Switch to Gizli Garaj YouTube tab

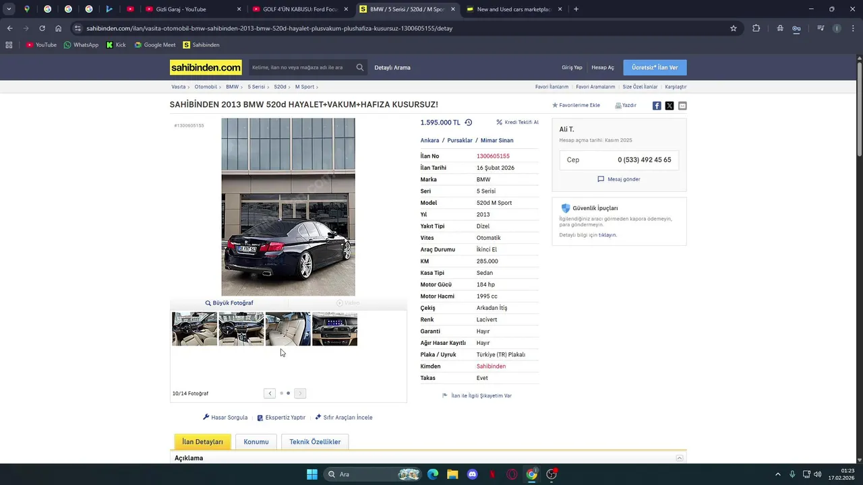(x=185, y=9)
